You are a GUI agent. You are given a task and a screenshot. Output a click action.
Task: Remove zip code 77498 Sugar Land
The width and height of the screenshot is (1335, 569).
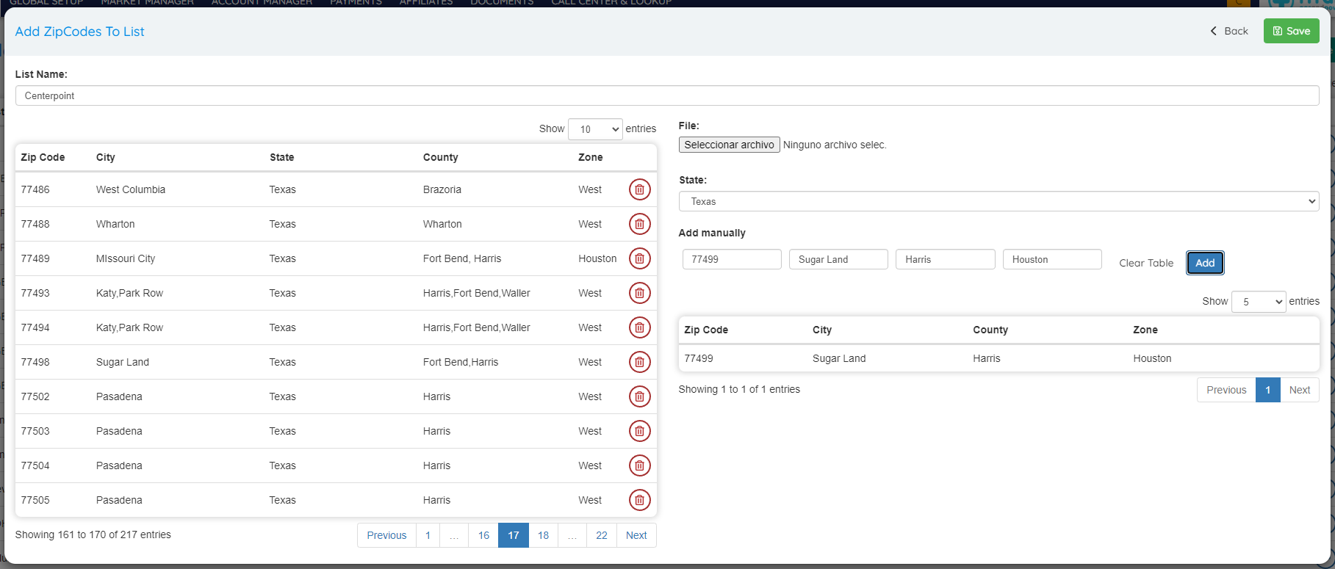(639, 362)
